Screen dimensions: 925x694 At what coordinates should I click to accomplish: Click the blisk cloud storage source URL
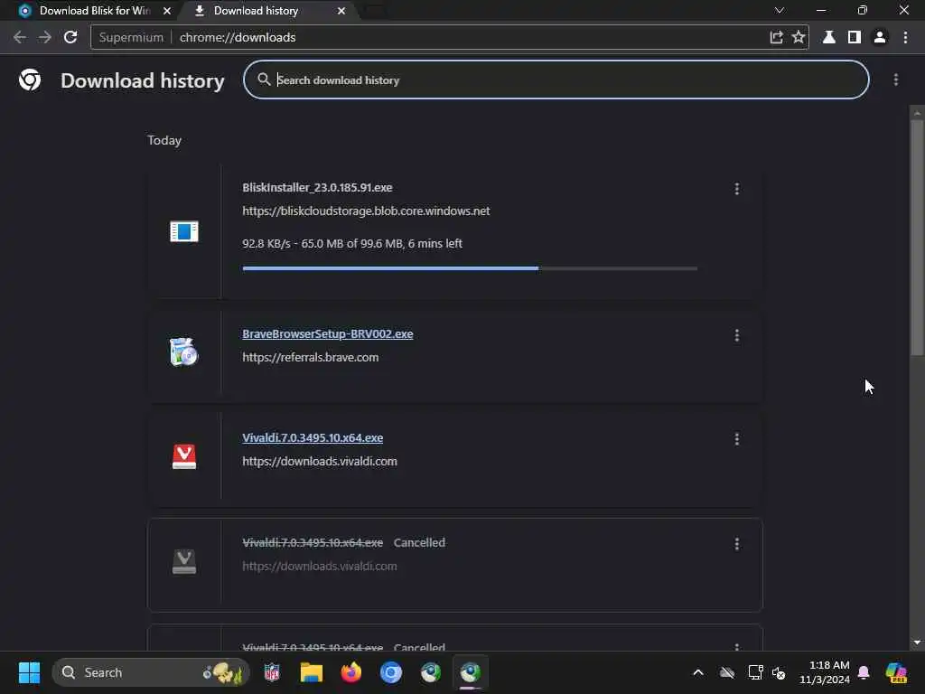coord(366,211)
